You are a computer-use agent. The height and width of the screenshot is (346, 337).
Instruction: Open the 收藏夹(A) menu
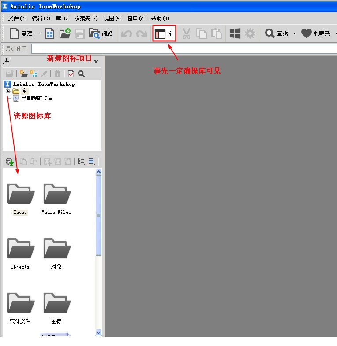click(x=86, y=18)
